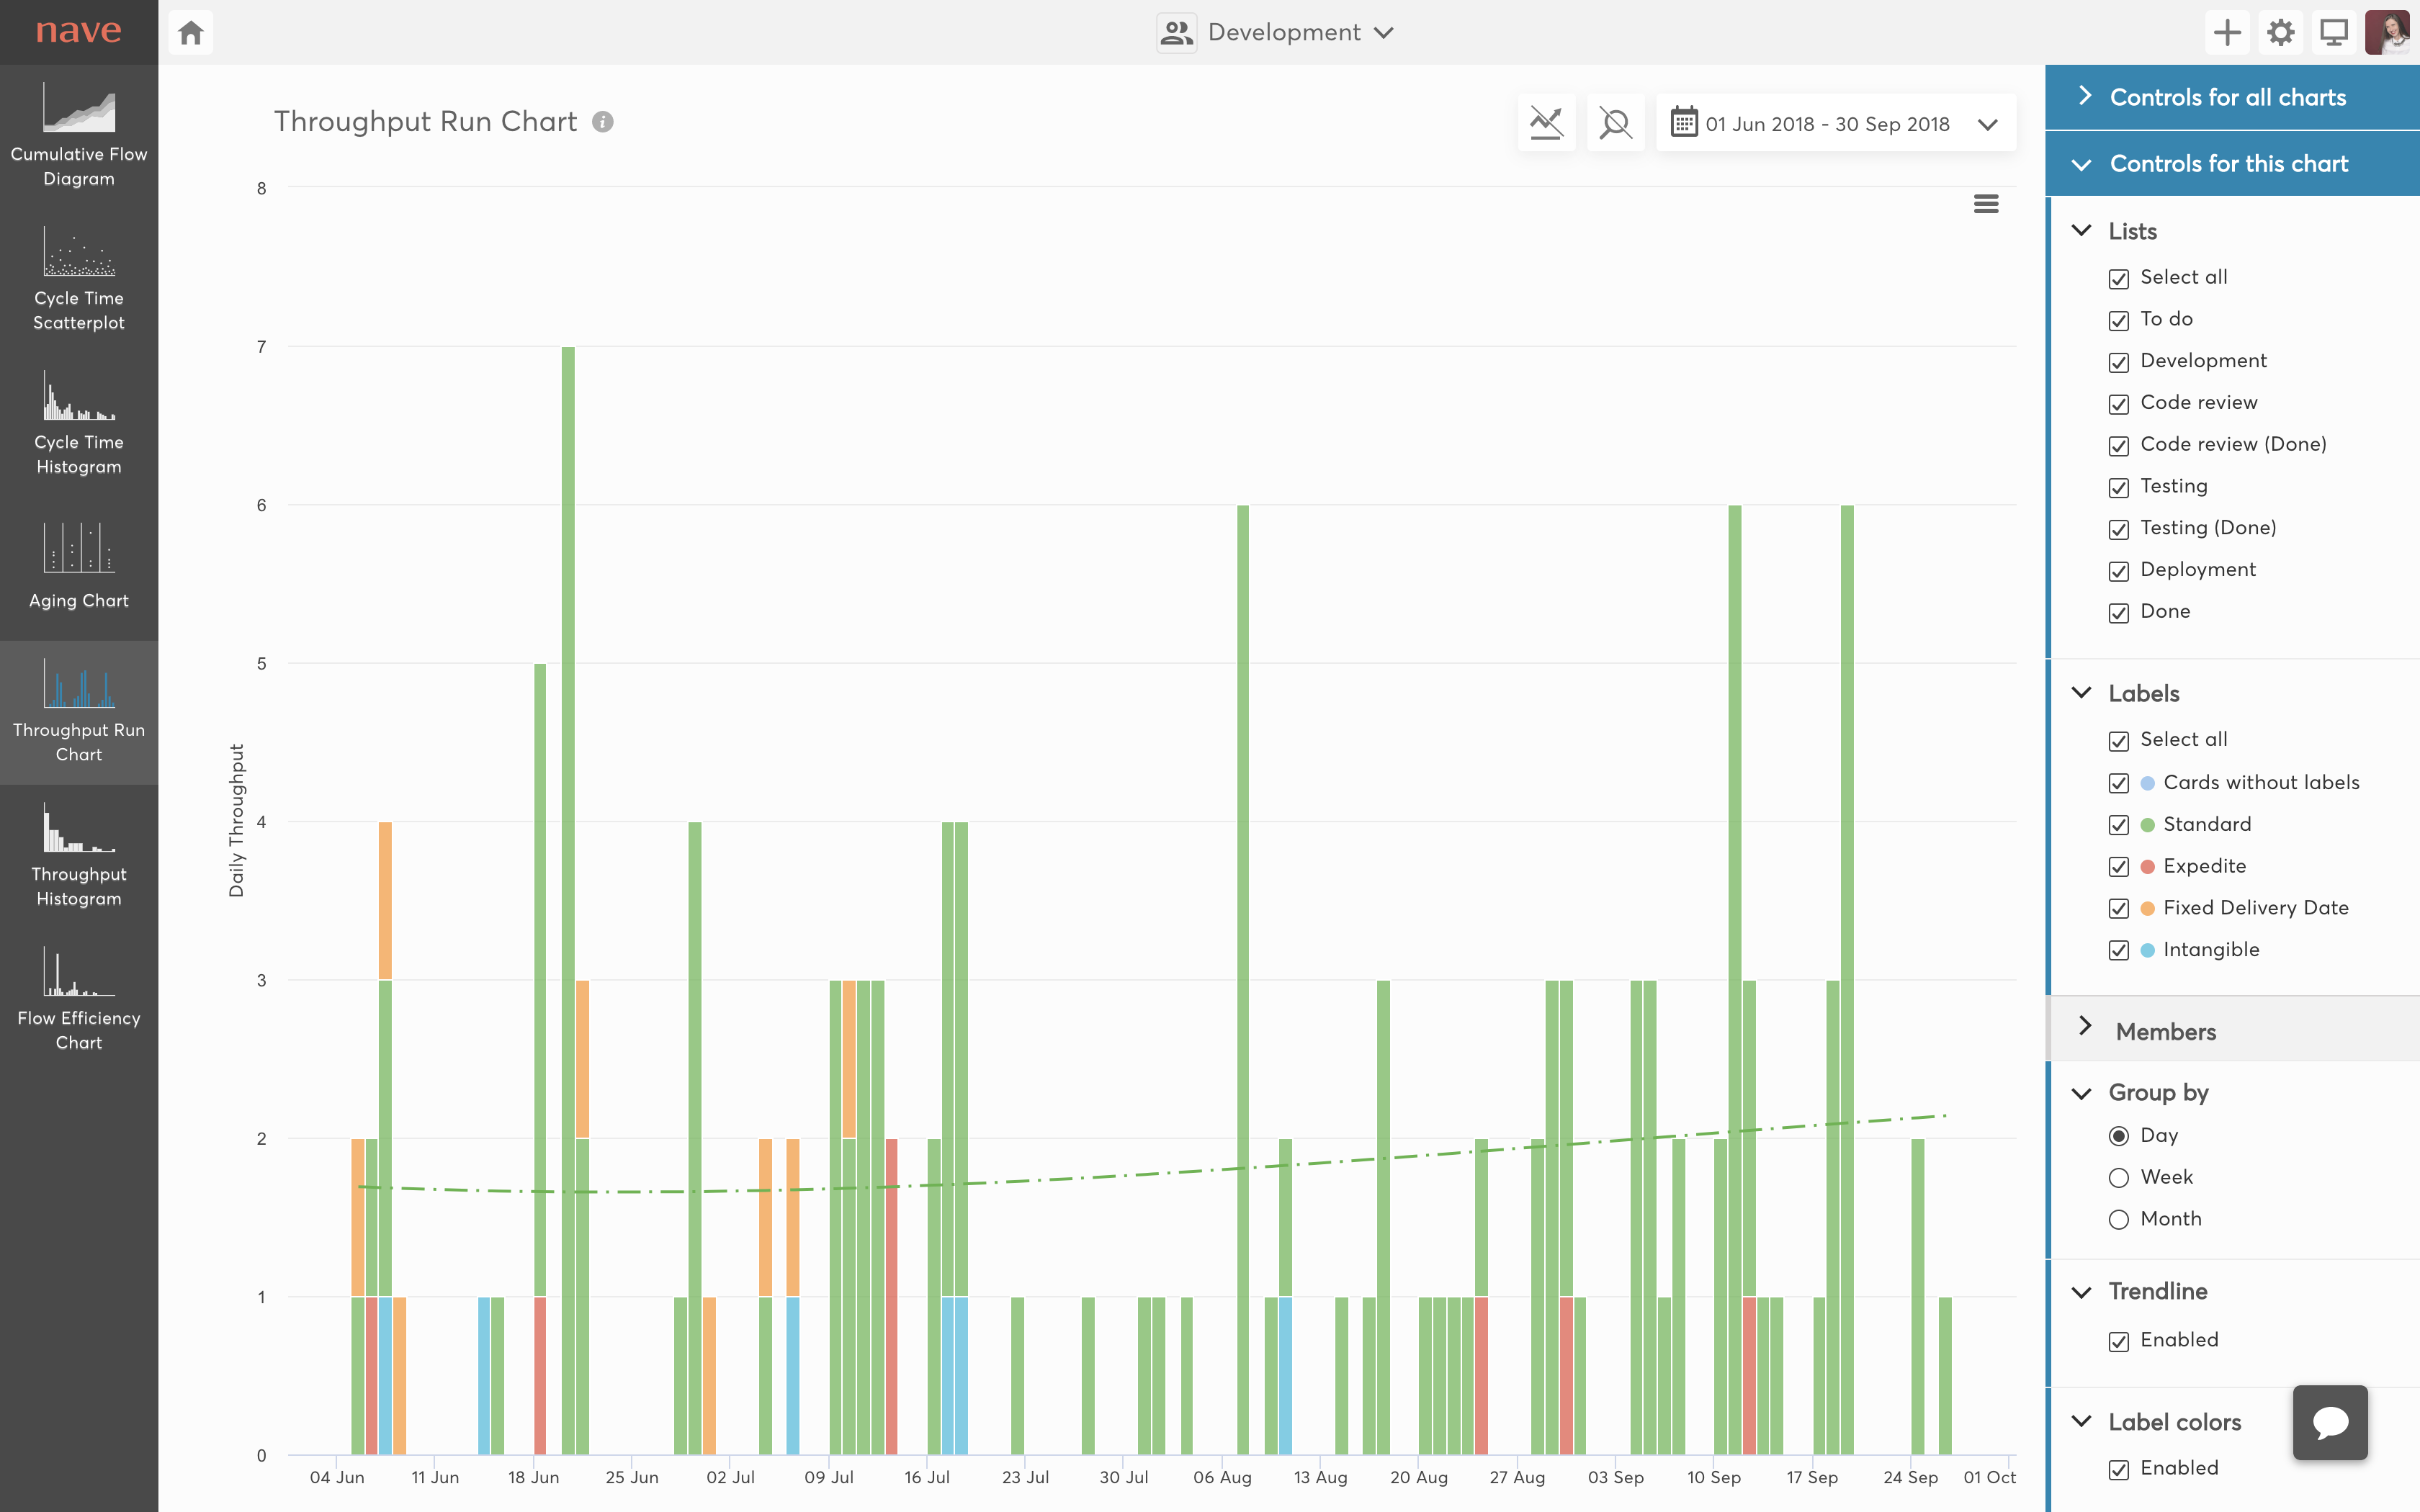Click the plus add button
2420x1512 pixels.
coord(2226,32)
